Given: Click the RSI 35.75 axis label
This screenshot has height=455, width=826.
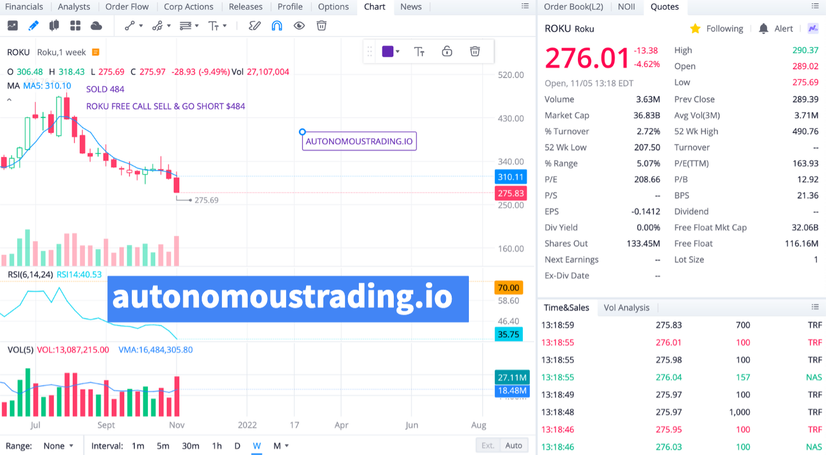Looking at the screenshot, I should click(508, 334).
